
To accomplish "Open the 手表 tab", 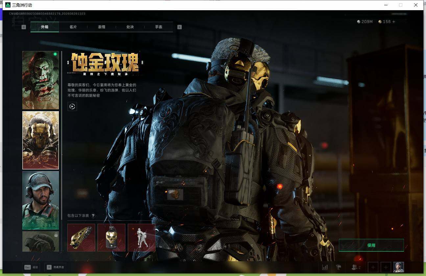I will tap(159, 27).
